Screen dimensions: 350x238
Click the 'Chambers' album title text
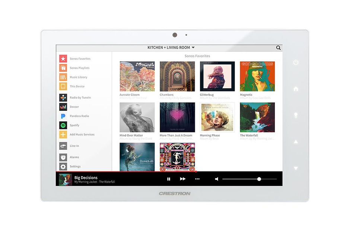166,95
